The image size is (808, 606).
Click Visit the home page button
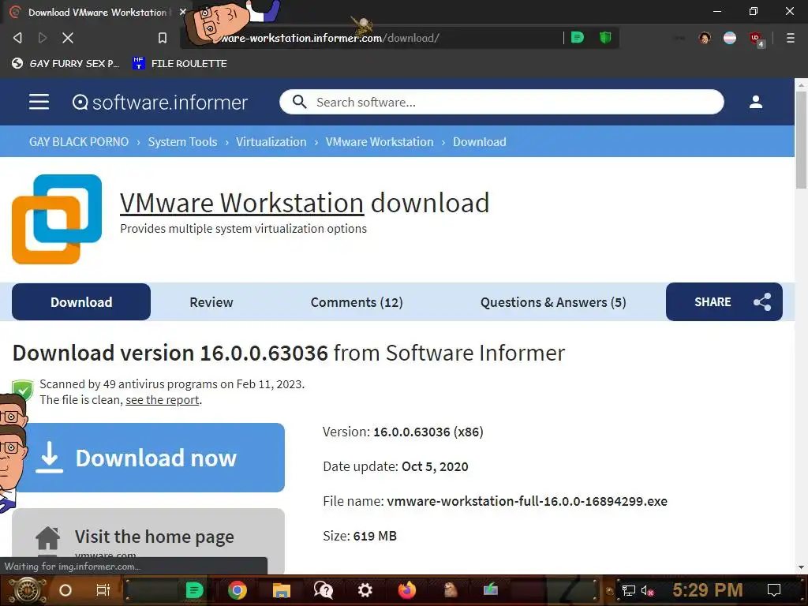click(148, 541)
